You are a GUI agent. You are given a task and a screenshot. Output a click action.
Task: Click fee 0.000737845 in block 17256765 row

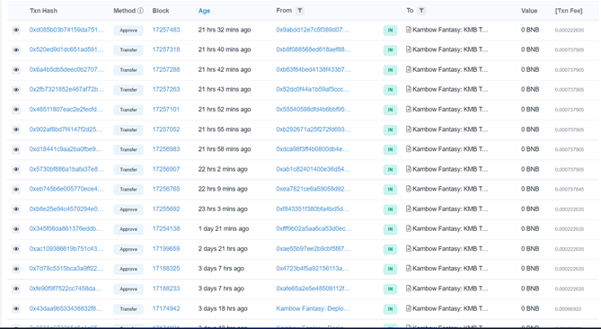(x=570, y=190)
